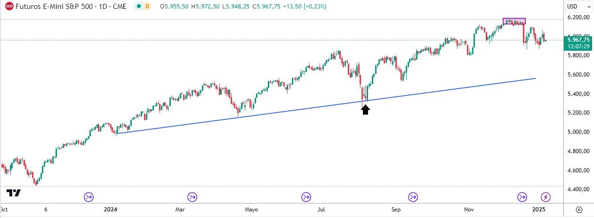The width and height of the screenshot is (594, 218).
Task: Select the purple rectangle drawing at top
Action: (514, 21)
